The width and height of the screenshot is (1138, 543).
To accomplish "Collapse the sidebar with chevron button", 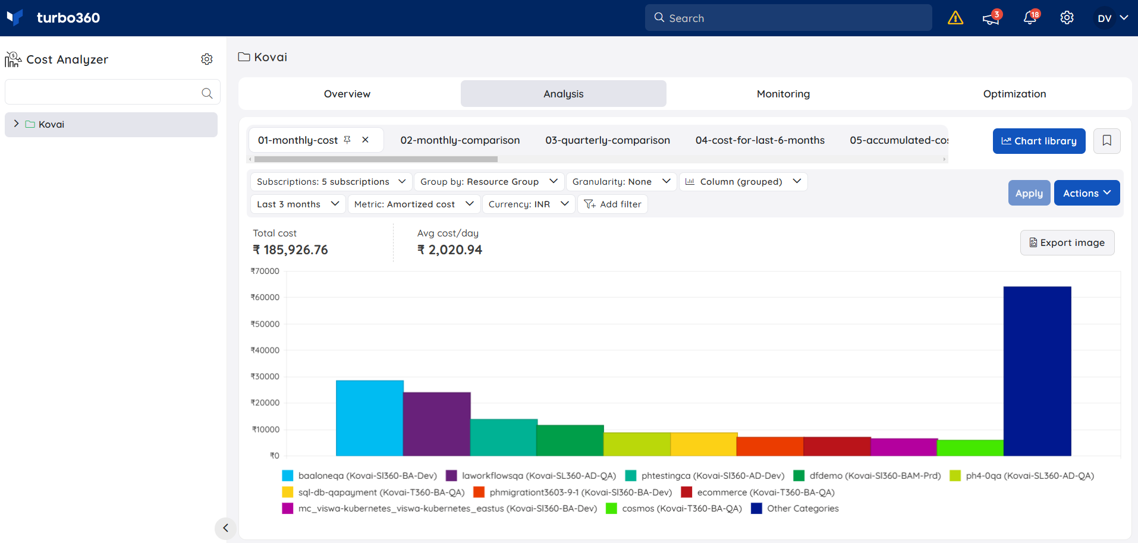I will [x=225, y=528].
